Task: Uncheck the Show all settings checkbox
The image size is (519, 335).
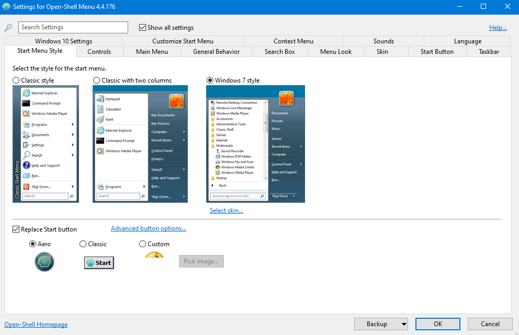Action: coord(143,28)
